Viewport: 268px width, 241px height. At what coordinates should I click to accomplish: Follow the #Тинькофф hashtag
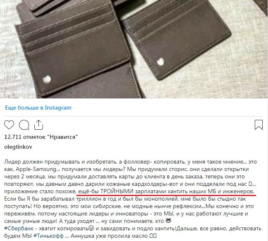pos(49,236)
